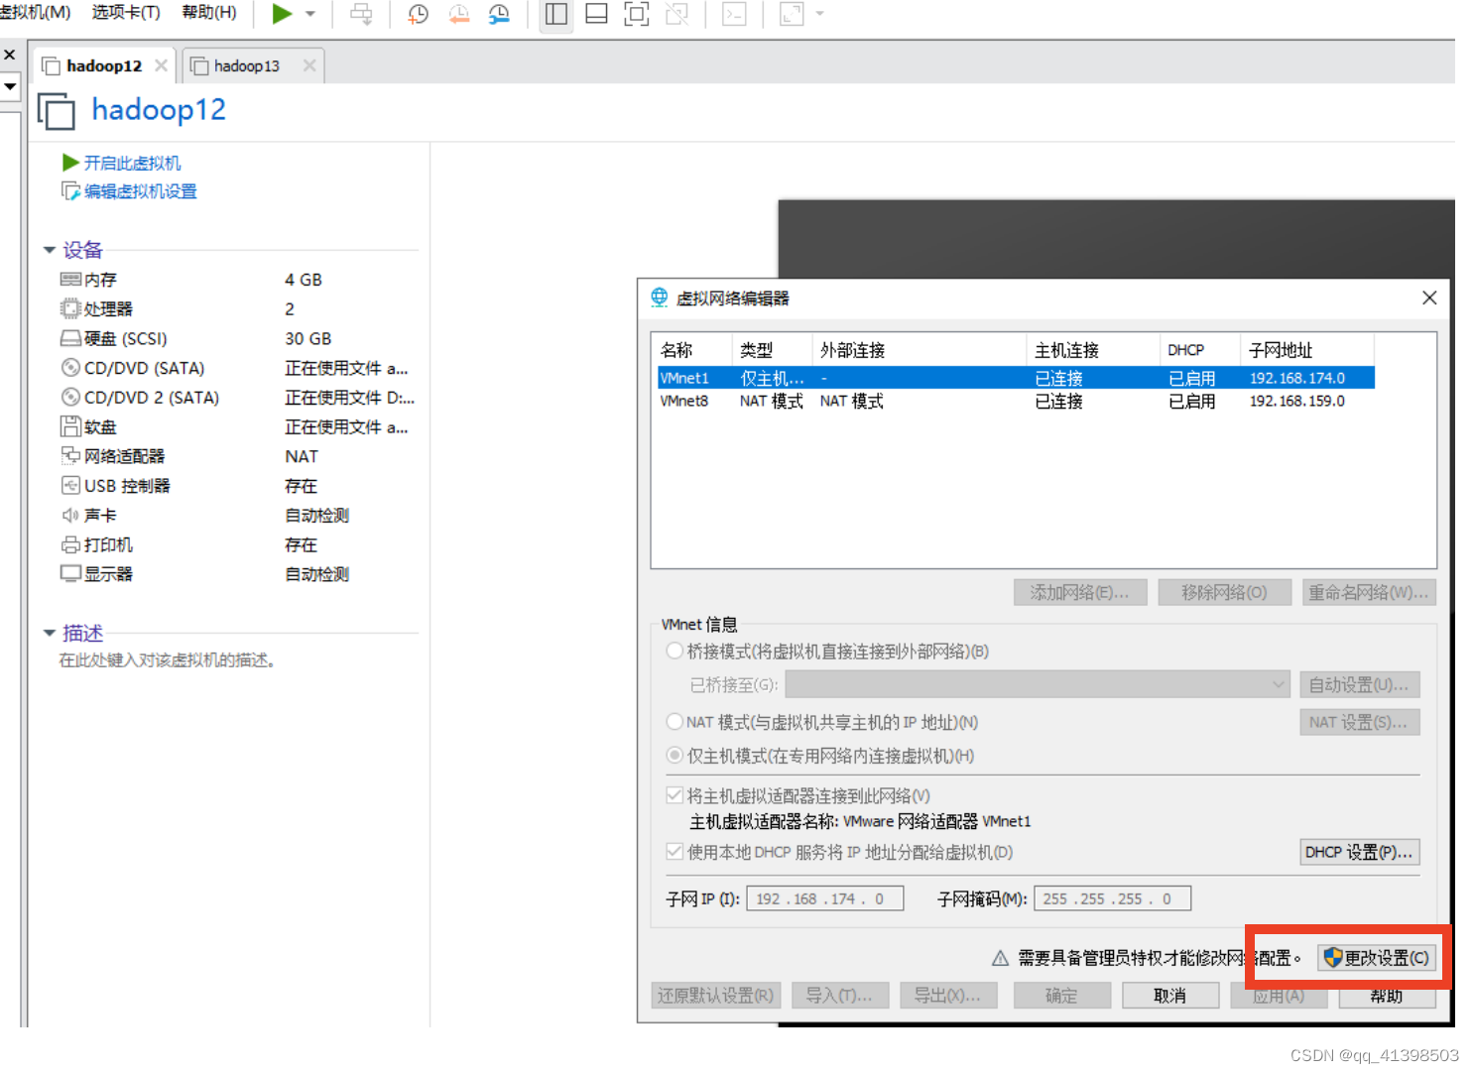Open the snapshot manager icon

tap(499, 14)
